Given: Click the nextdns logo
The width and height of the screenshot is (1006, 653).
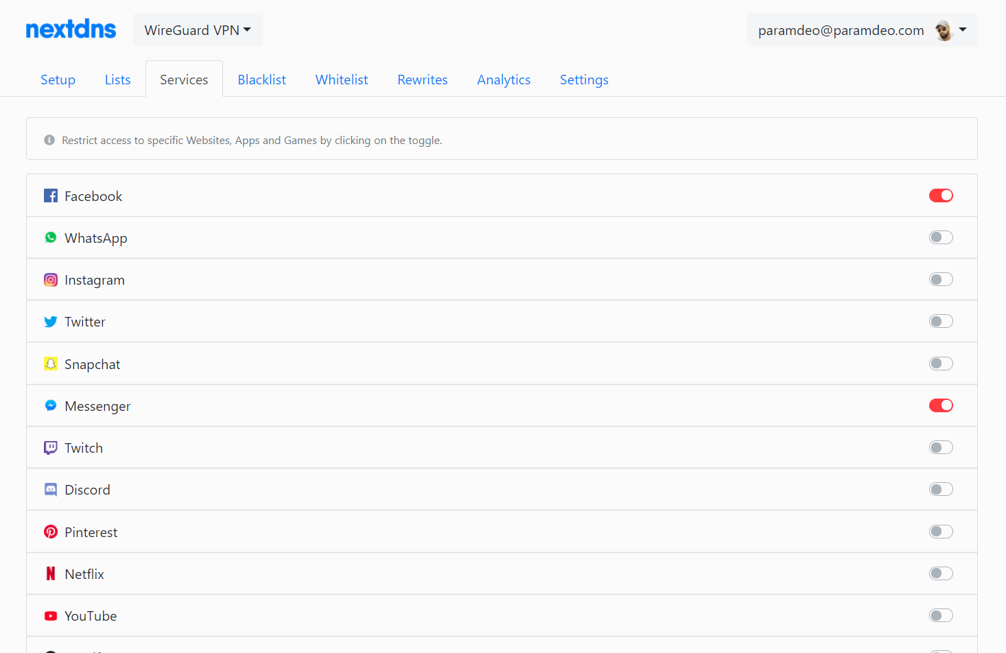Looking at the screenshot, I should pos(71,29).
